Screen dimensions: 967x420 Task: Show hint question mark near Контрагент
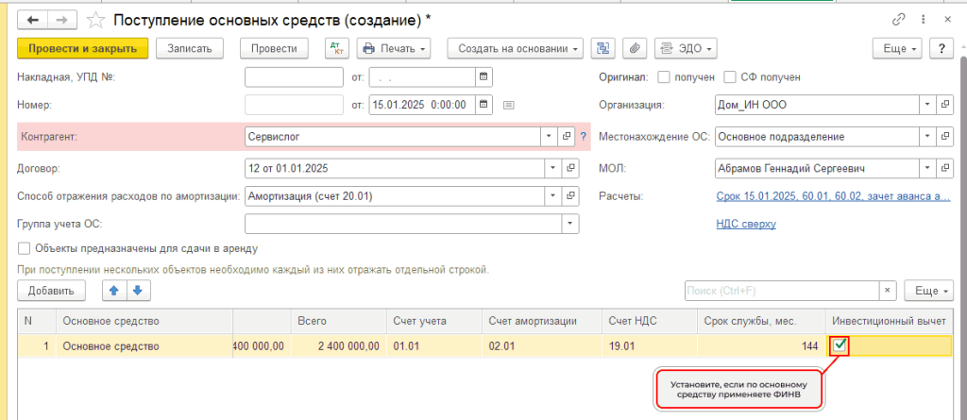pos(583,136)
